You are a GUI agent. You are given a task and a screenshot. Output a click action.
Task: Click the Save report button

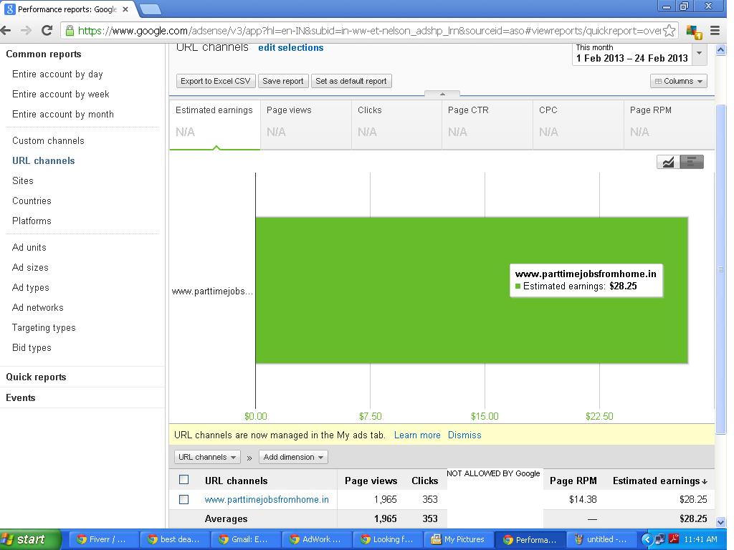point(283,82)
